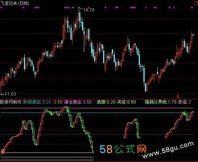
Task: Select the 清仓卖出:3.50 indicator label
Action: click(78, 102)
